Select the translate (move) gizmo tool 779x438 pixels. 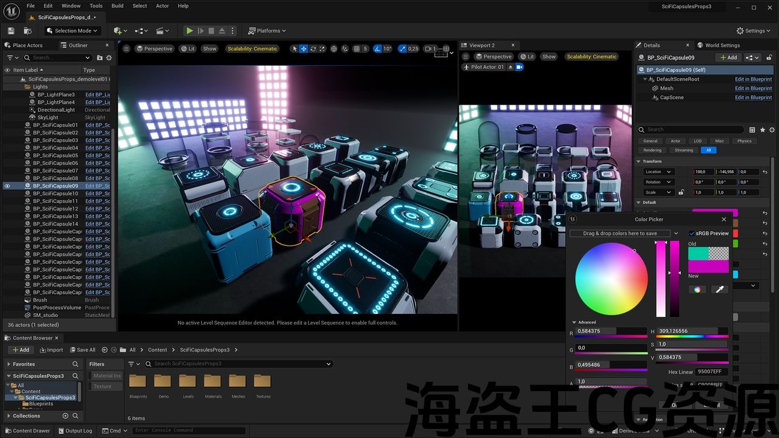[304, 49]
